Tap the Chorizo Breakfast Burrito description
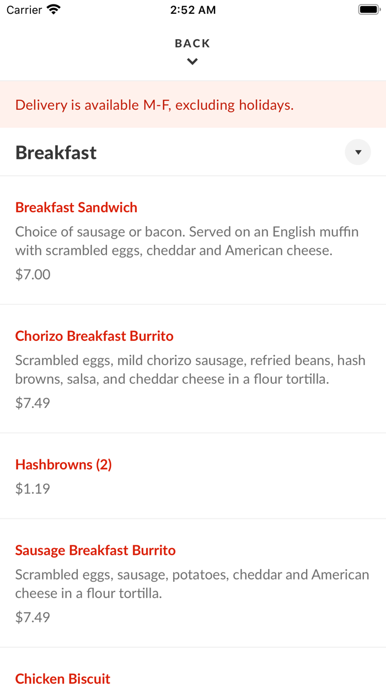The image size is (386, 686). (190, 369)
